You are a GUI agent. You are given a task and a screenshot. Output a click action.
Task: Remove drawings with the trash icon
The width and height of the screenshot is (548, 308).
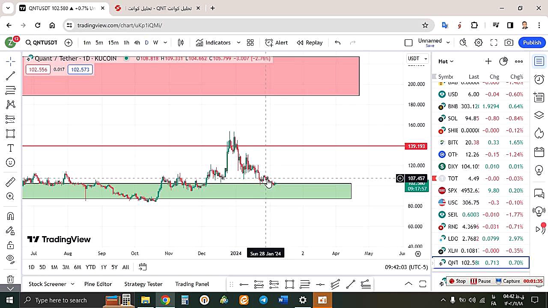point(11,279)
